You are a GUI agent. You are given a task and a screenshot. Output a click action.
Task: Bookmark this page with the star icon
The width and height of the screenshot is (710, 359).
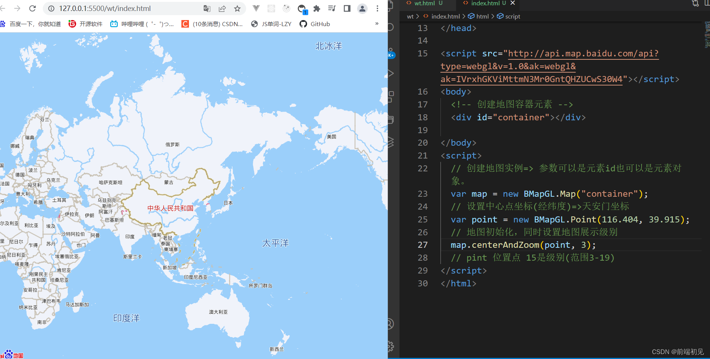click(x=237, y=8)
